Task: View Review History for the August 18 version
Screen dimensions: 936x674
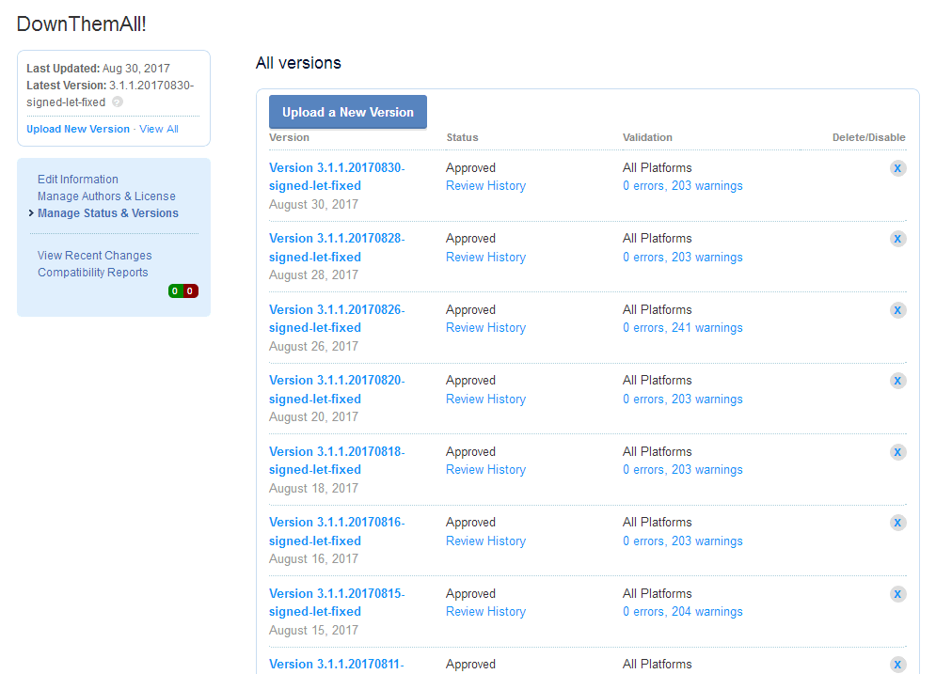Action: (486, 470)
